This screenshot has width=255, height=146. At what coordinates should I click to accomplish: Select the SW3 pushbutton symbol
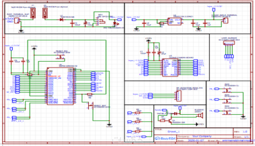227,101
